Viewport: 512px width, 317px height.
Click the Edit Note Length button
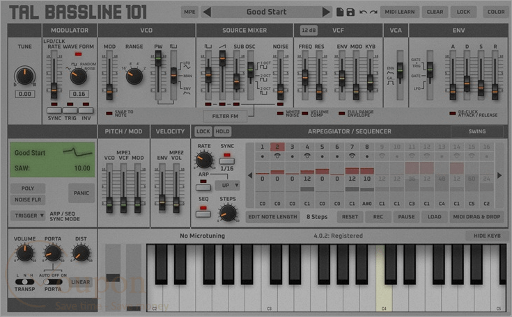point(272,217)
